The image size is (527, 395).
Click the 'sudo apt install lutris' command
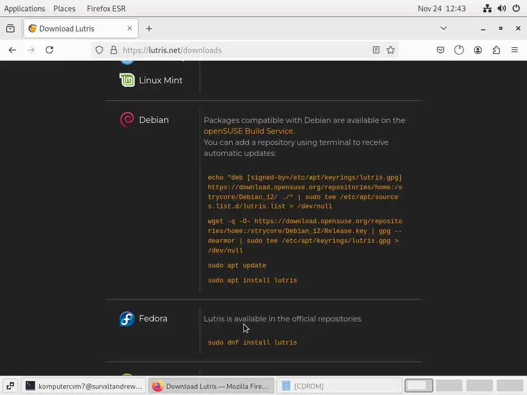pyautogui.click(x=252, y=280)
